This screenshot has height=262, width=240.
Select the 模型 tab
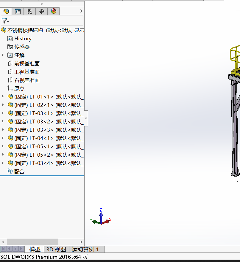[x=35, y=249]
